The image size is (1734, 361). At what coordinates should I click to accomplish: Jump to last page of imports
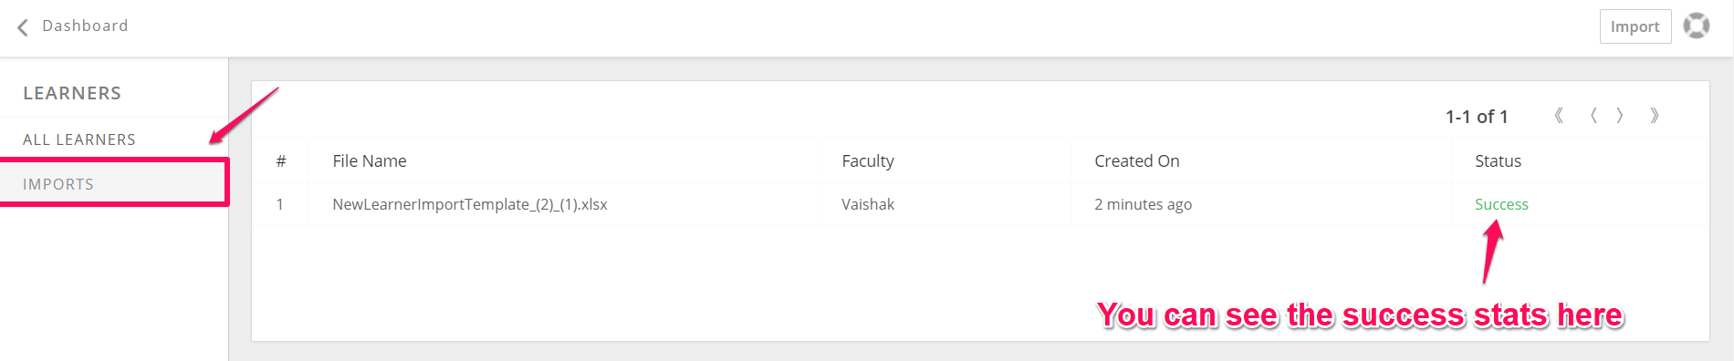coord(1655,116)
